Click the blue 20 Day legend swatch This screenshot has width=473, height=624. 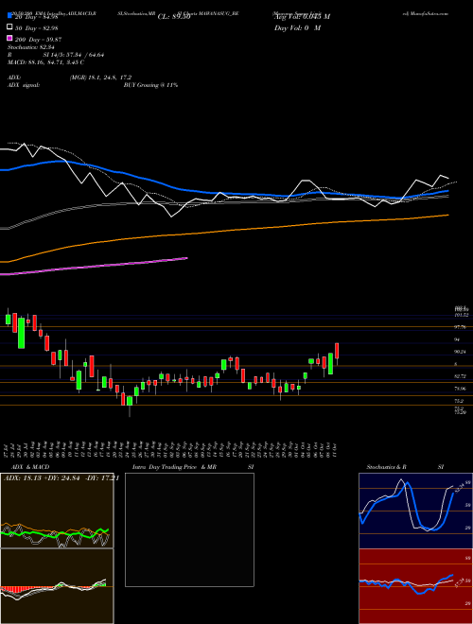[x=9, y=16]
